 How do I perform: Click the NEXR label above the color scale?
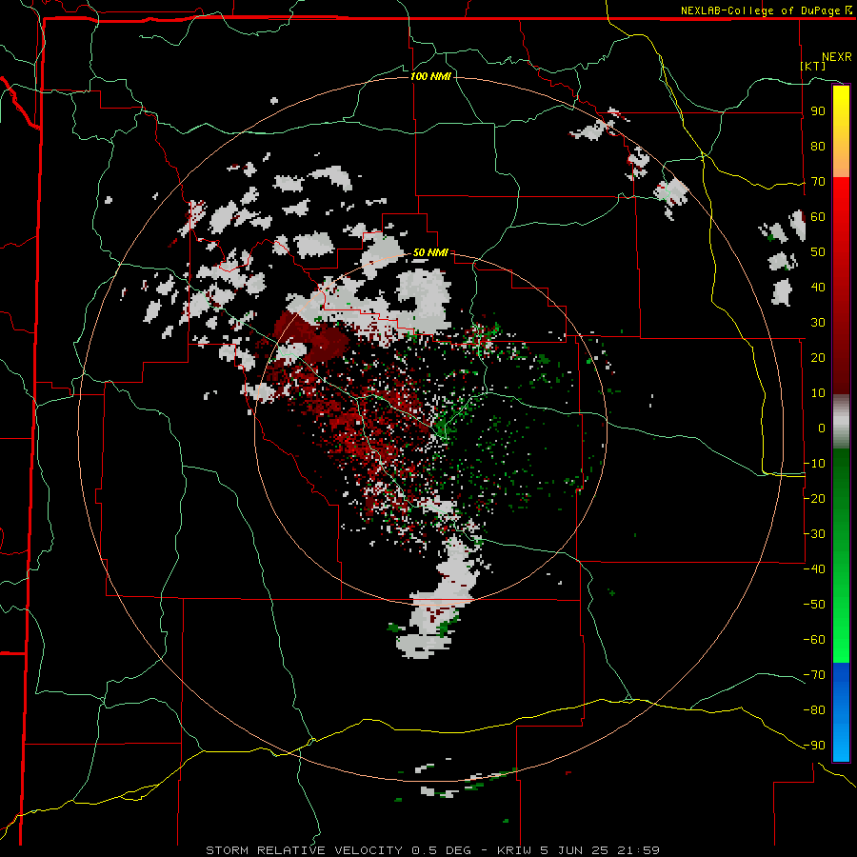click(837, 57)
